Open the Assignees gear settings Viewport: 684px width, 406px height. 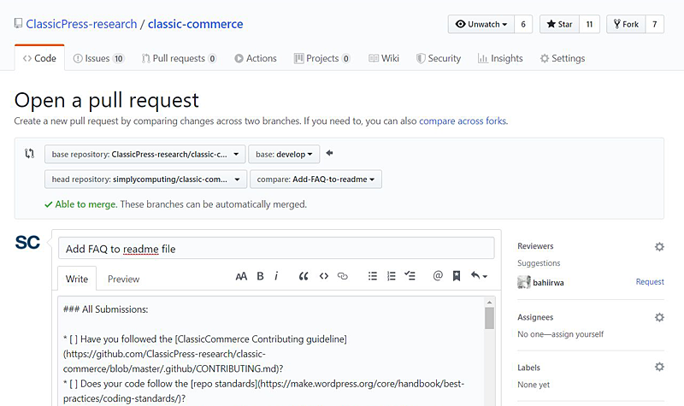pyautogui.click(x=659, y=317)
